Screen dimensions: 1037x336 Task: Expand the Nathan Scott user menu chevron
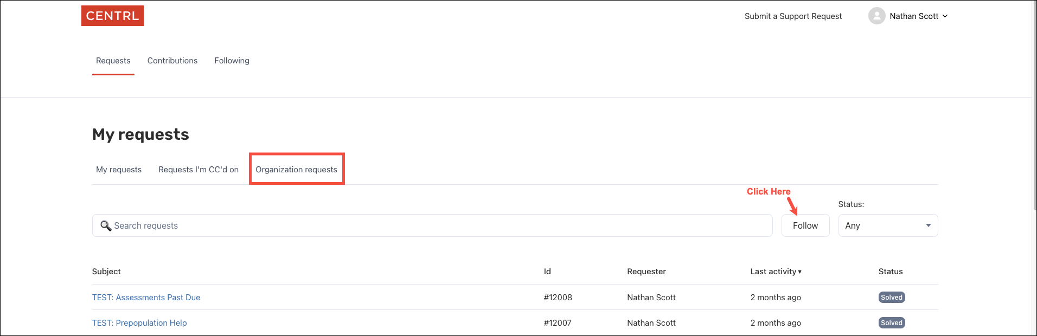tap(945, 16)
